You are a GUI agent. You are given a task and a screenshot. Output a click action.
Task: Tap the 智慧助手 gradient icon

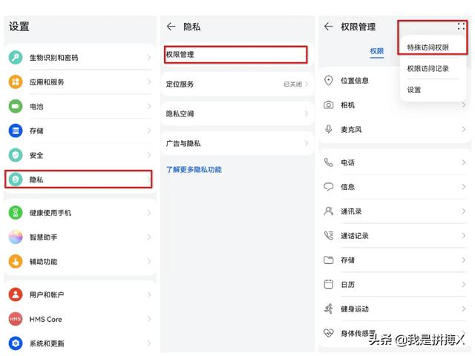tap(16, 237)
